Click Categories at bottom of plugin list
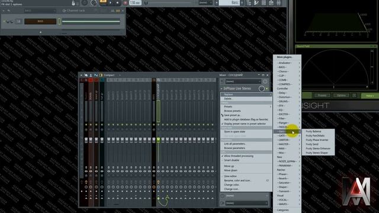 pos(287,210)
